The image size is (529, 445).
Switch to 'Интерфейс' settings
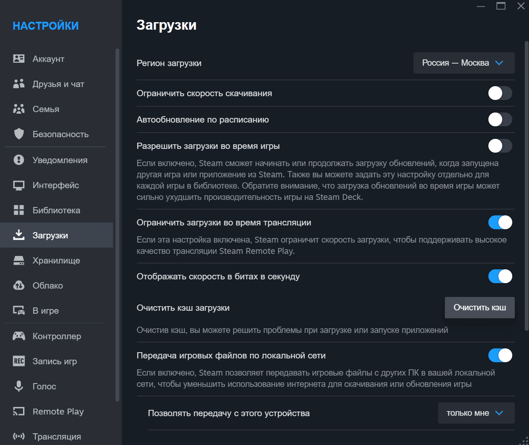tap(56, 185)
